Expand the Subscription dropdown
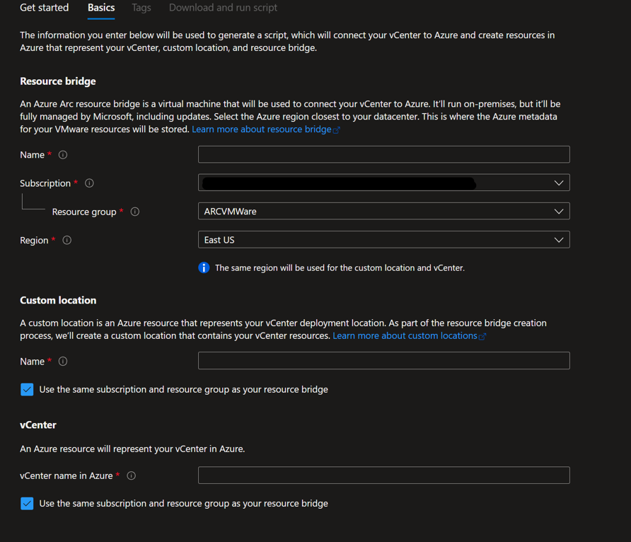 point(383,183)
